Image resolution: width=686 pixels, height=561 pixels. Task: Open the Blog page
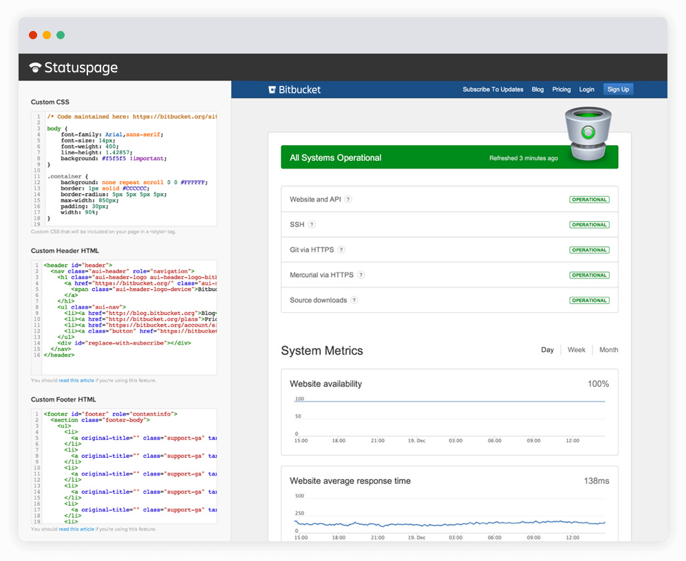(537, 89)
